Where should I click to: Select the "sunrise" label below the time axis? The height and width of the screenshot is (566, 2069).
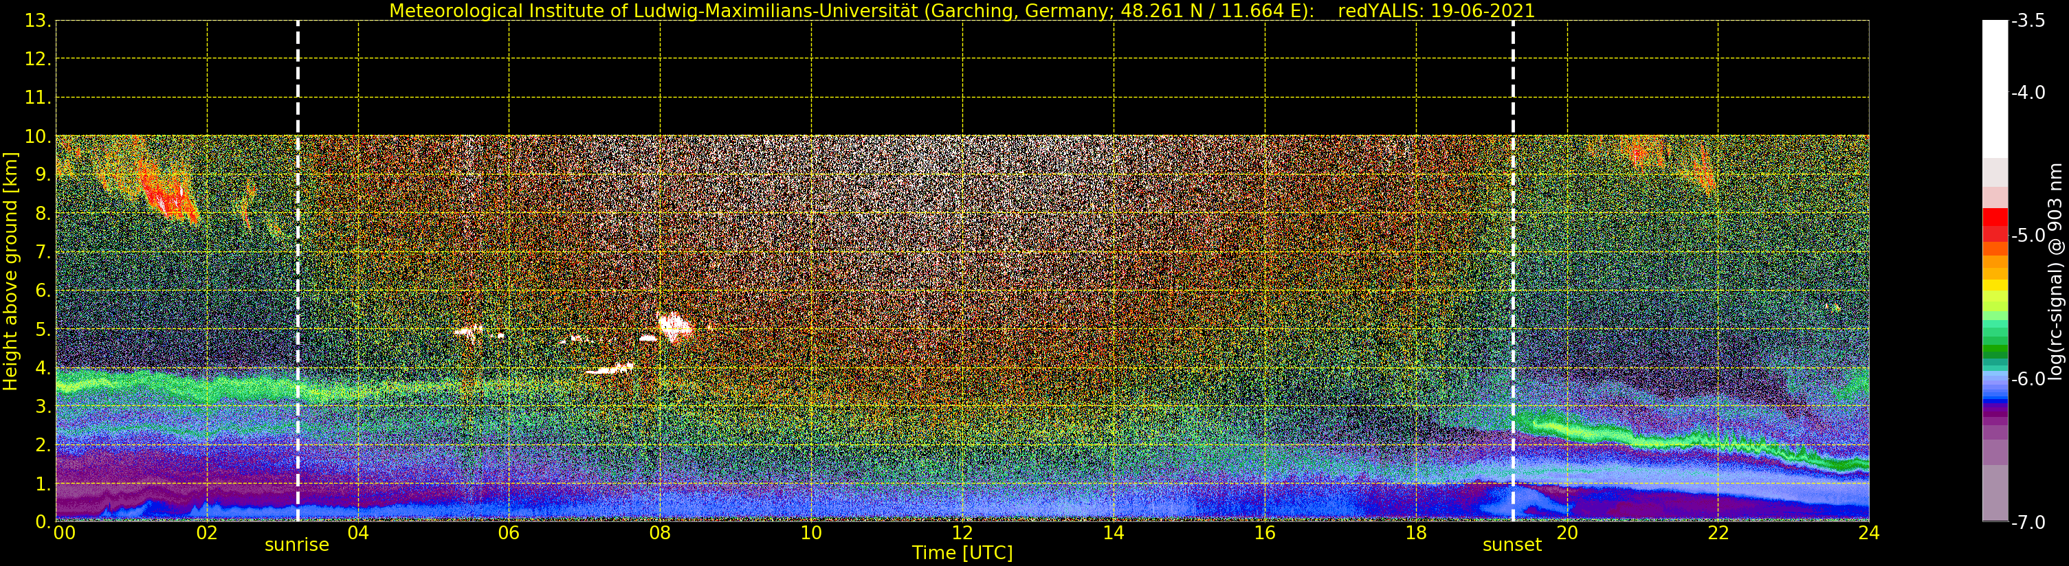tap(297, 545)
